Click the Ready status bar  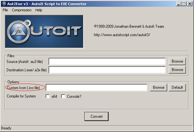tap(97, 128)
